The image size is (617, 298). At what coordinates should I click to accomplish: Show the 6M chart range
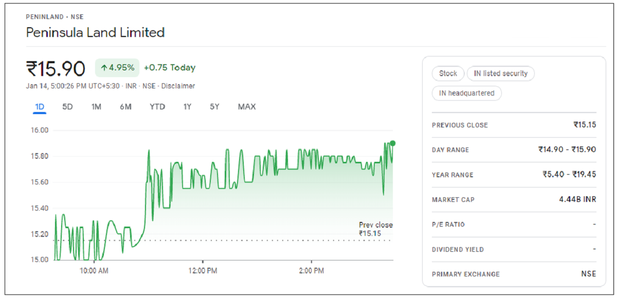125,107
